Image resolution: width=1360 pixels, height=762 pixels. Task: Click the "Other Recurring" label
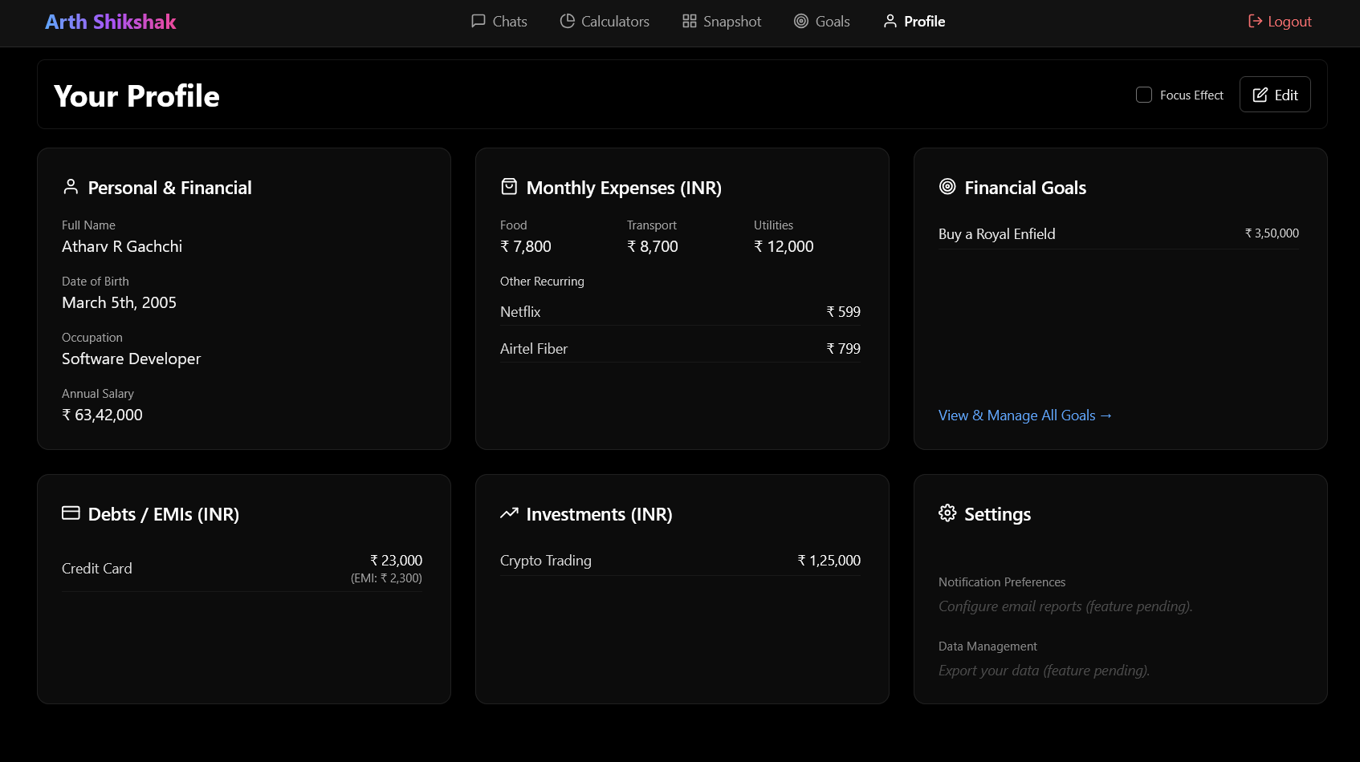coord(542,282)
